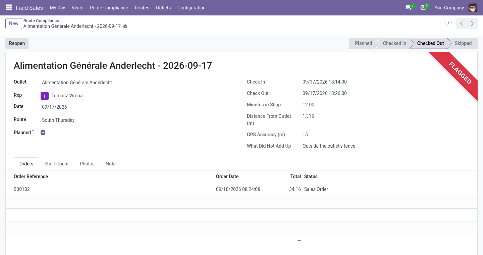Toggle the Planned checkbox
483x255 pixels.
43,133
